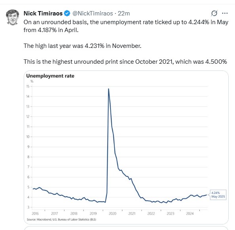Open the three-dot more options menu
The height and width of the screenshot is (230, 235).
tap(225, 13)
